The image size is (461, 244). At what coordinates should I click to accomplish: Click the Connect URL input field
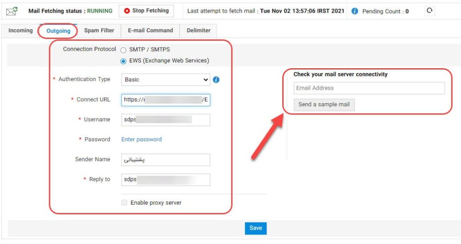(166, 100)
